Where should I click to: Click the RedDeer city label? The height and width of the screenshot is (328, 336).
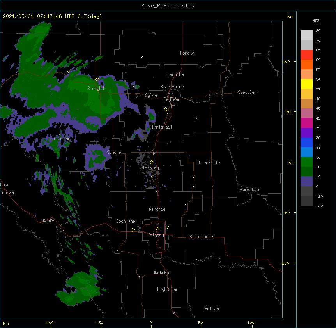pos(172,99)
